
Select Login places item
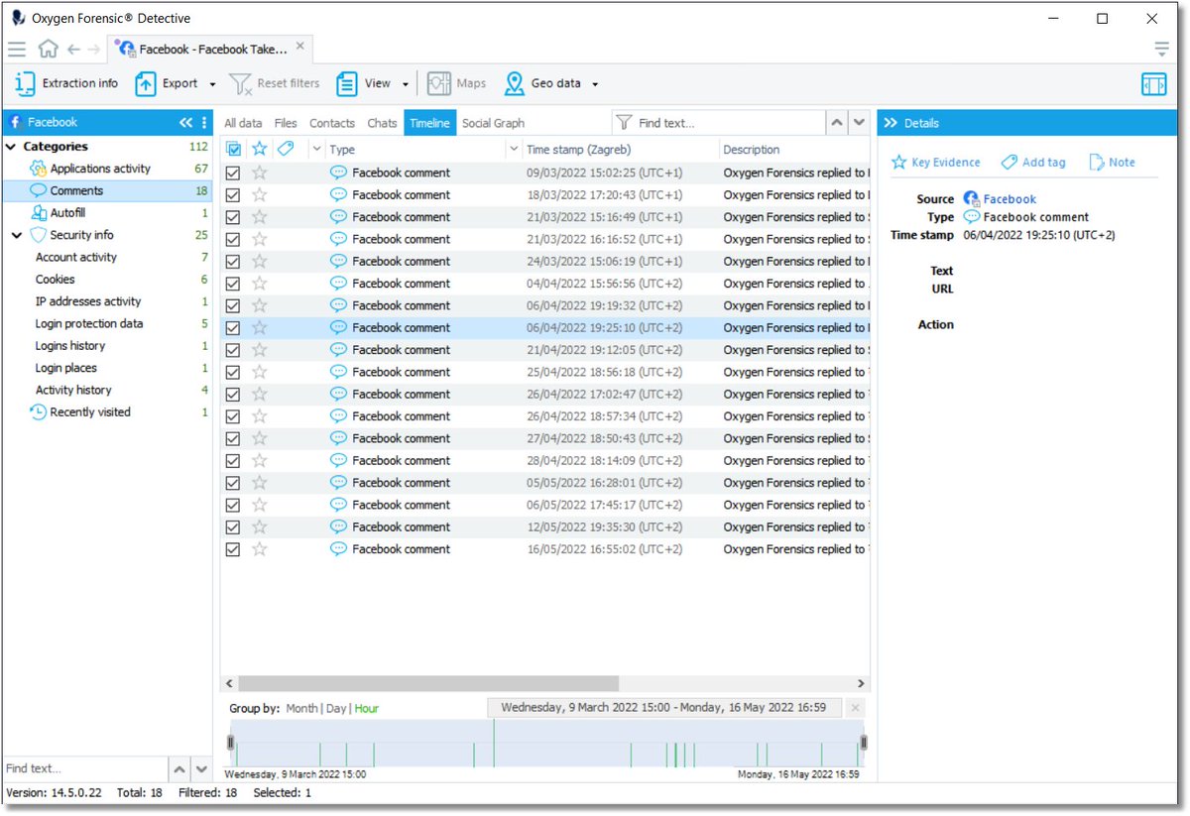pyautogui.click(x=66, y=368)
